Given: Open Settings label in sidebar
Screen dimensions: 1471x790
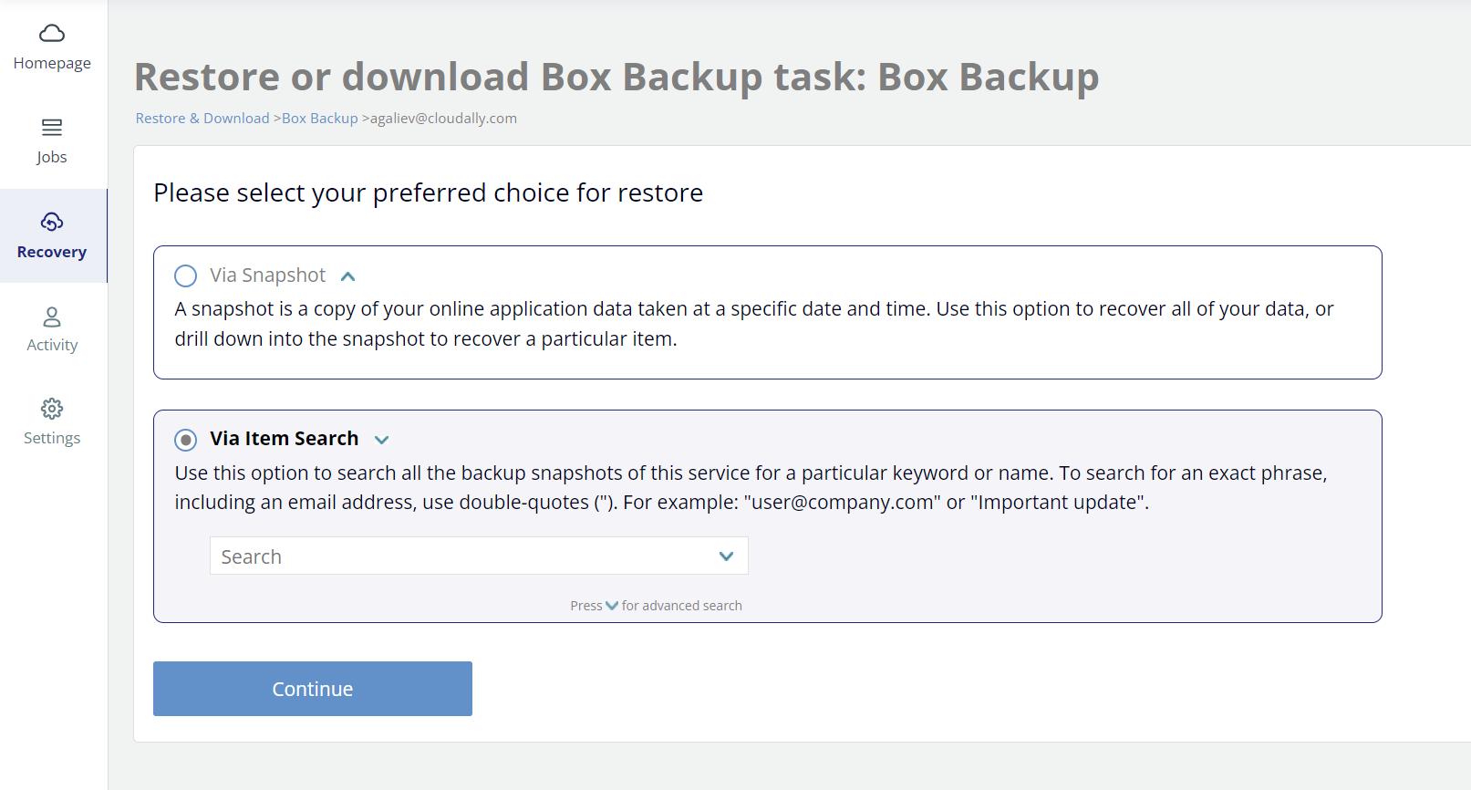Looking at the screenshot, I should tap(52, 438).
